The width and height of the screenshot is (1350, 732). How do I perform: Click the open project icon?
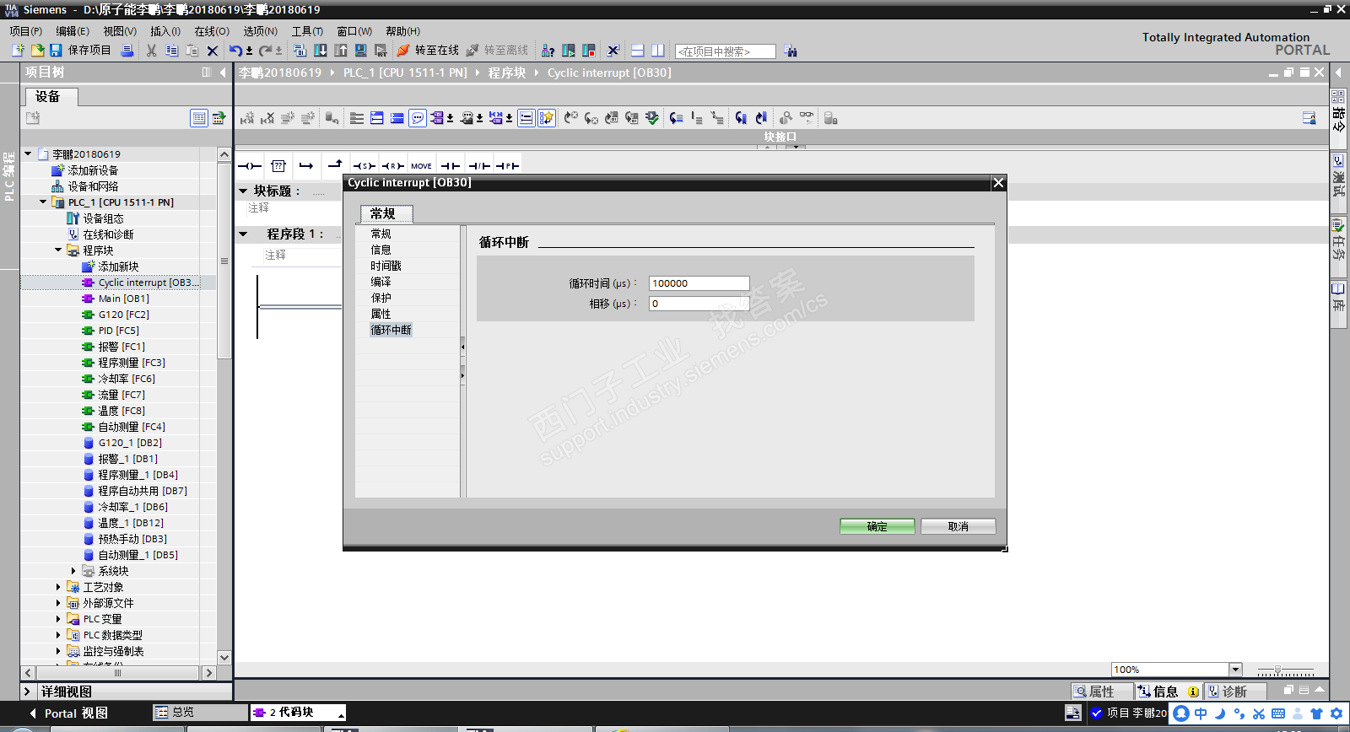[x=37, y=51]
